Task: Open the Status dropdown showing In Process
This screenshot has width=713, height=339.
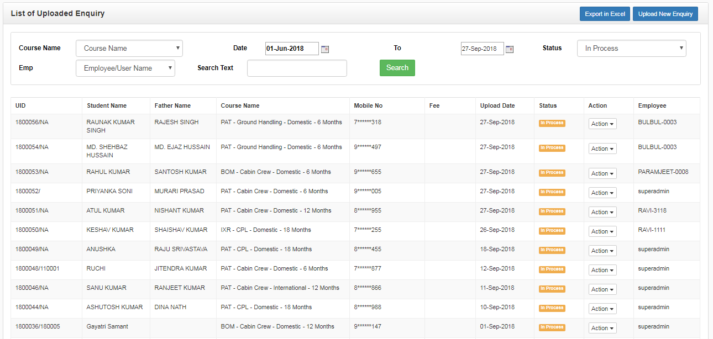Action: 632,48
